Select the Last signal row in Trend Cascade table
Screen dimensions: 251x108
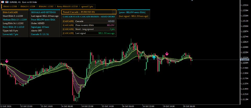pos(89,33)
